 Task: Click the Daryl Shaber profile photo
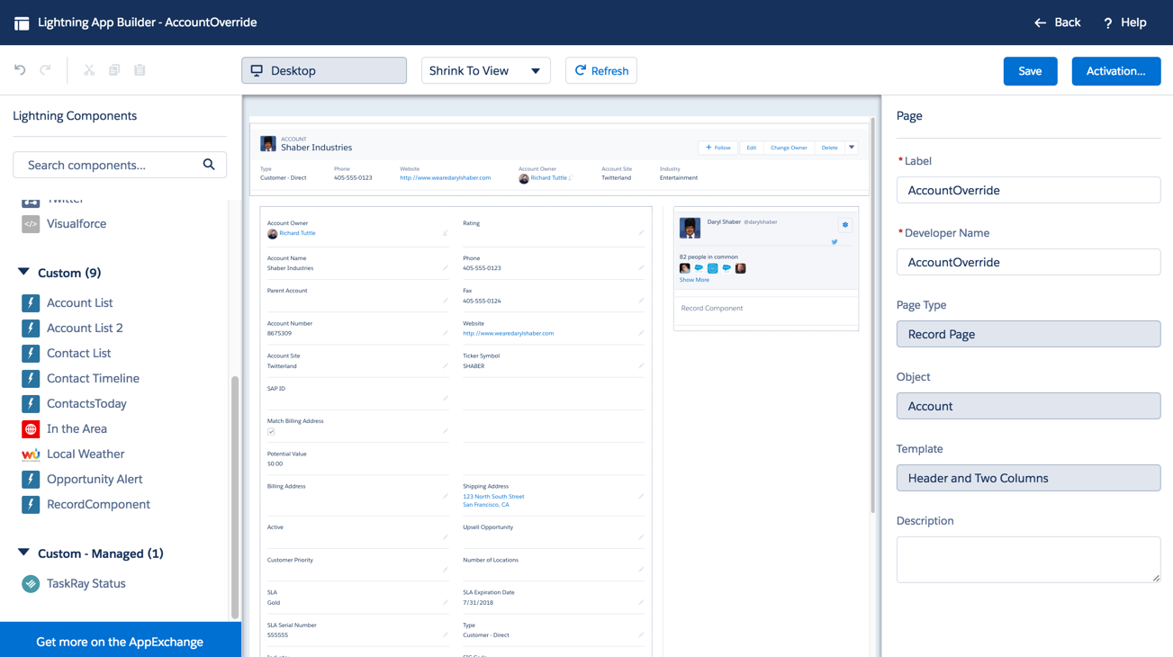690,228
